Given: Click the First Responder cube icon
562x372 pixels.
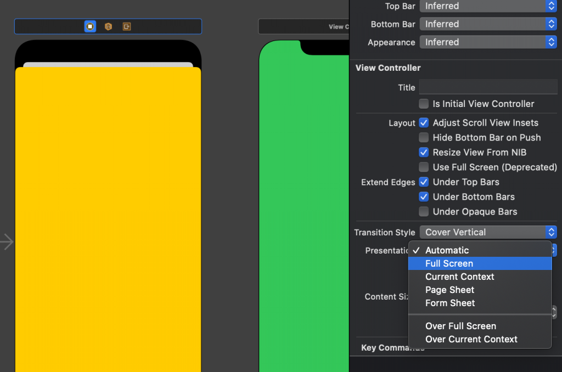Looking at the screenshot, I should [x=108, y=26].
